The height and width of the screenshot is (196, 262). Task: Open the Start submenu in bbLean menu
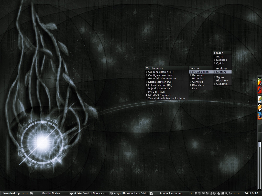pos(222,56)
